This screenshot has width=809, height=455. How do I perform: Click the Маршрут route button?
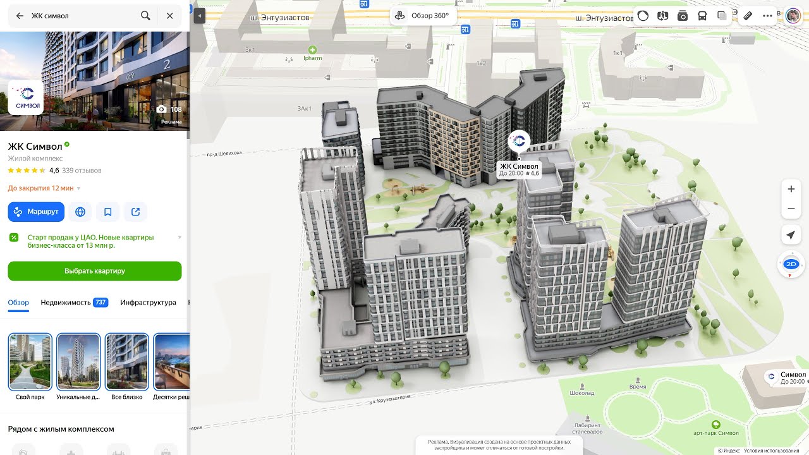pos(37,212)
